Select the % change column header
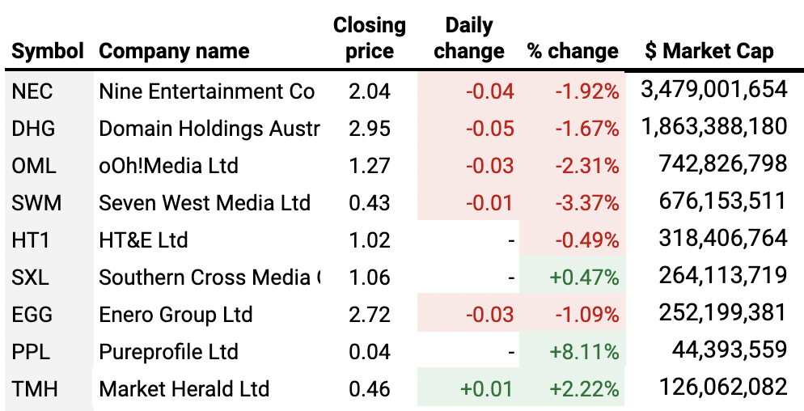Image resolution: width=804 pixels, height=411 pixels. (573, 52)
